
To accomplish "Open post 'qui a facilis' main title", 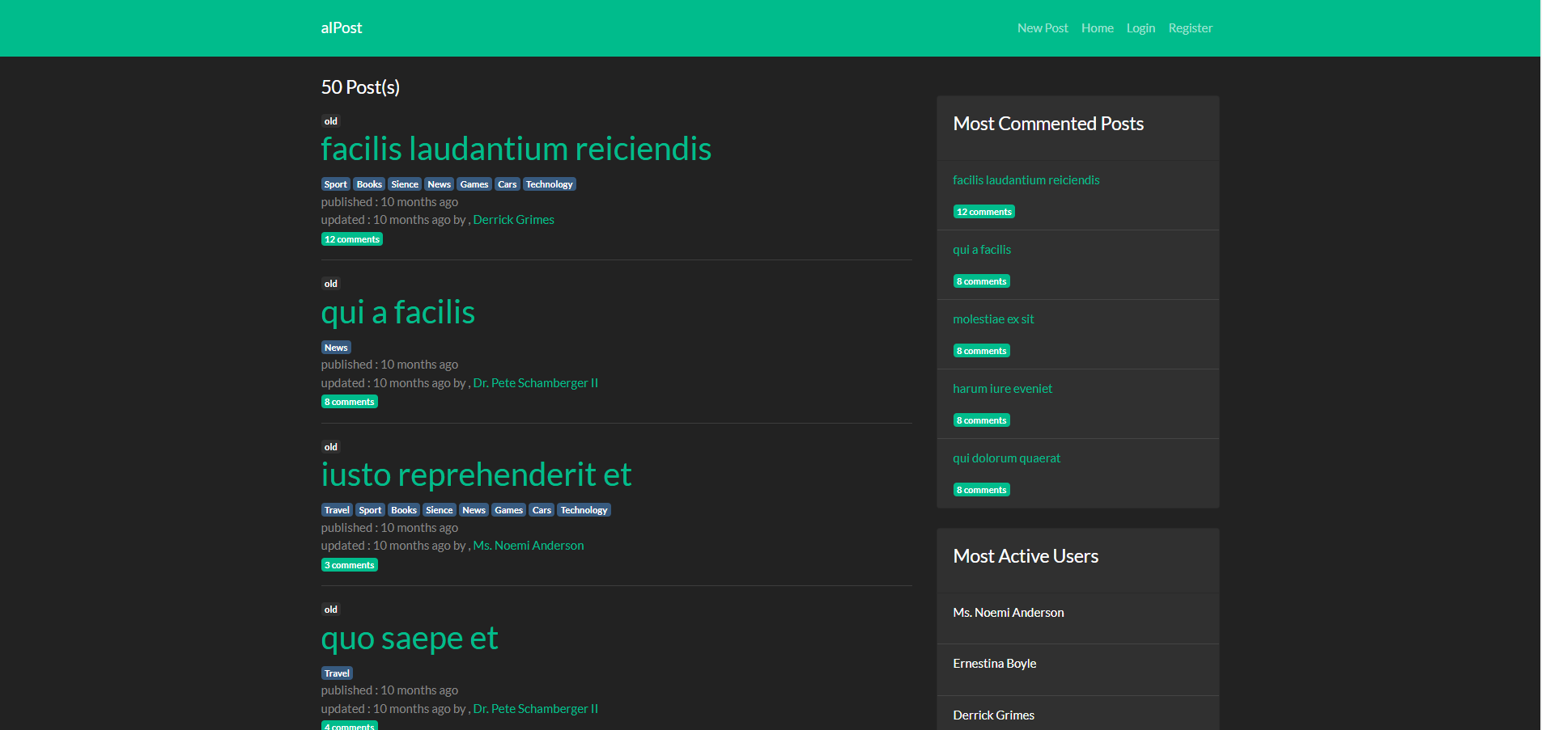I will tap(397, 312).
